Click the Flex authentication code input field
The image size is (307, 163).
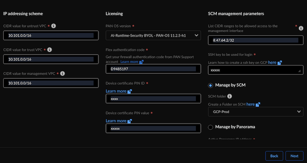coord(153,69)
